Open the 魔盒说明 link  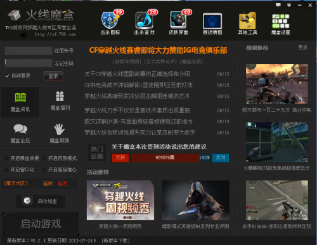[x=191, y=62]
